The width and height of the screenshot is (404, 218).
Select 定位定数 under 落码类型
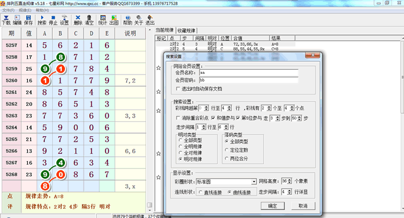(227, 150)
